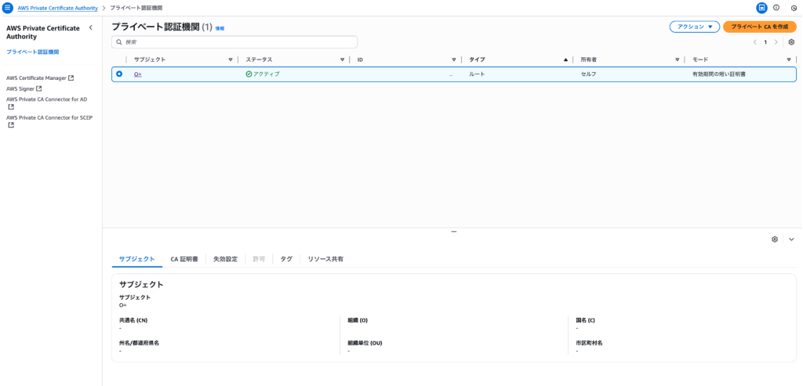Select プライベート認証機関 in the sidebar
This screenshot has height=386, width=803.
point(33,52)
